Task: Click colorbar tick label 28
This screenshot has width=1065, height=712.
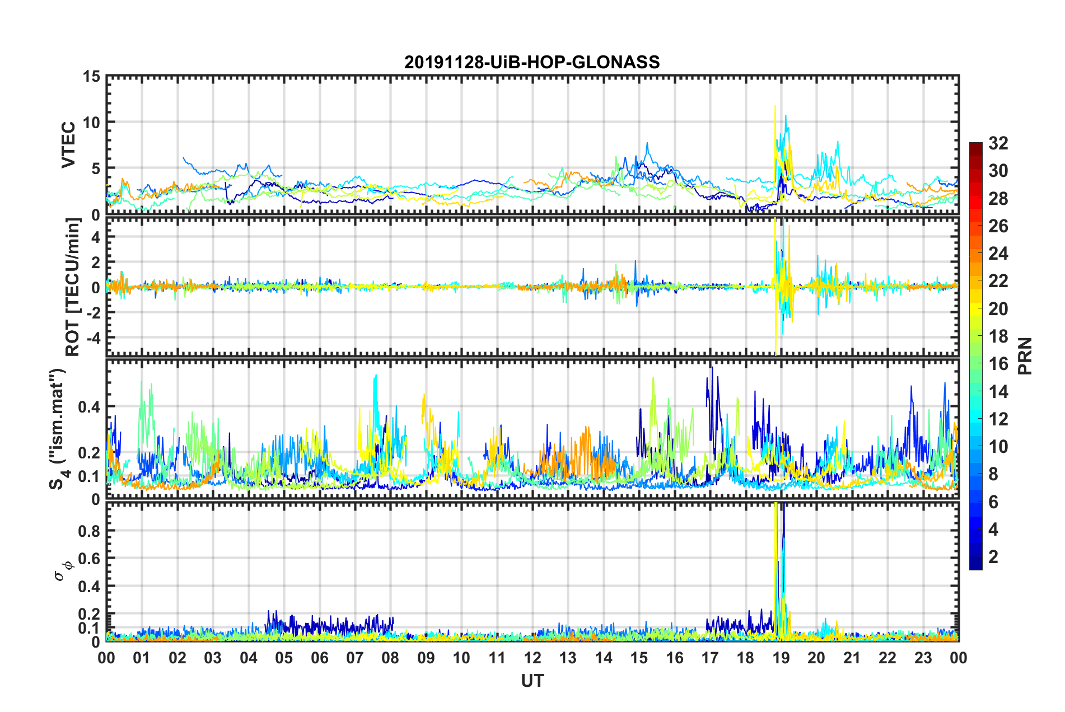Action: point(998,199)
